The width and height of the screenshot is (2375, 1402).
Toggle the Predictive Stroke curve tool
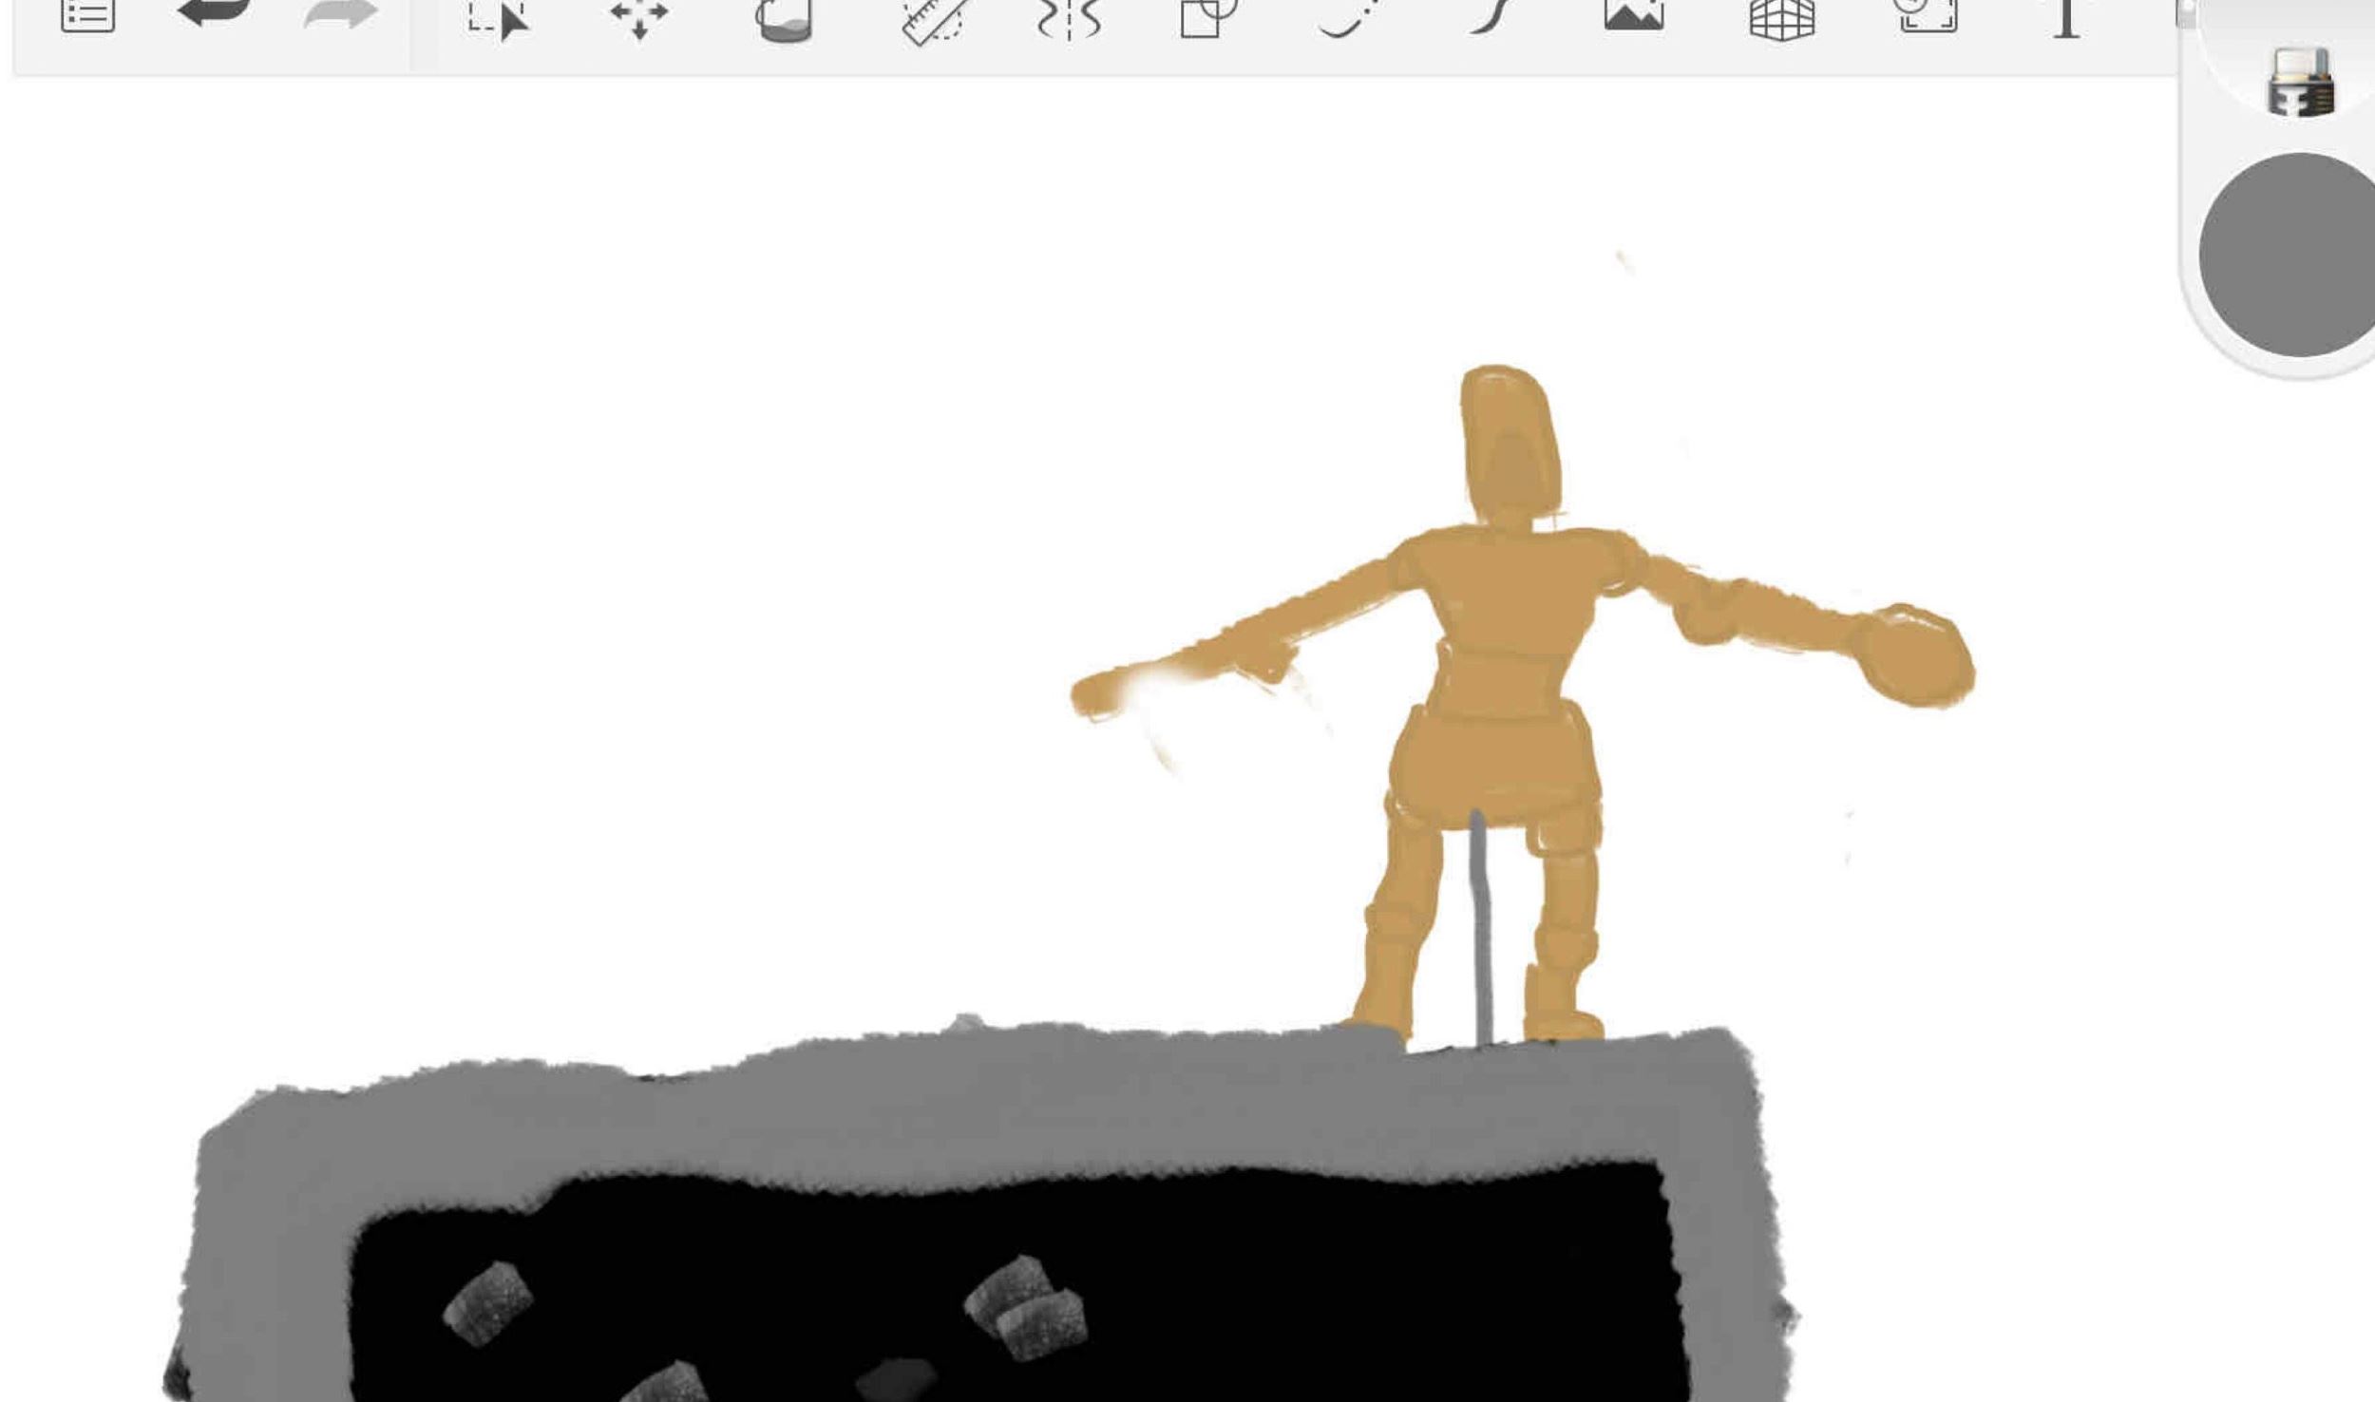coord(1490,15)
